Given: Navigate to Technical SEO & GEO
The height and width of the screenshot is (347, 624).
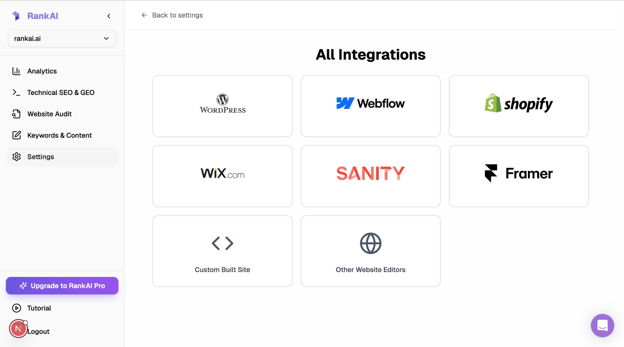Looking at the screenshot, I should point(61,92).
